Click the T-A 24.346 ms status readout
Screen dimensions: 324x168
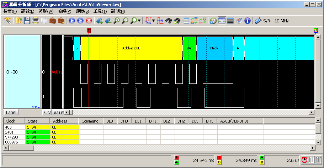194,160
